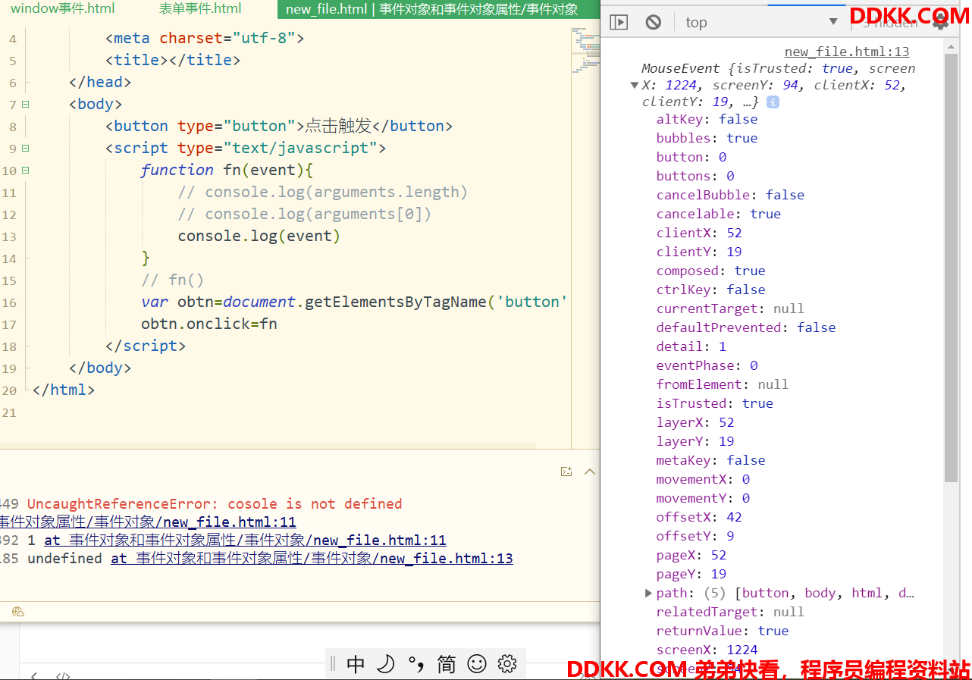Click the function fn(event){ code line
Image resolution: width=972 pixels, height=680 pixels.
227,170
